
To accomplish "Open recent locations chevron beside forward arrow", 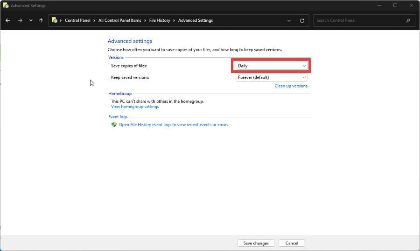I will [31, 20].
